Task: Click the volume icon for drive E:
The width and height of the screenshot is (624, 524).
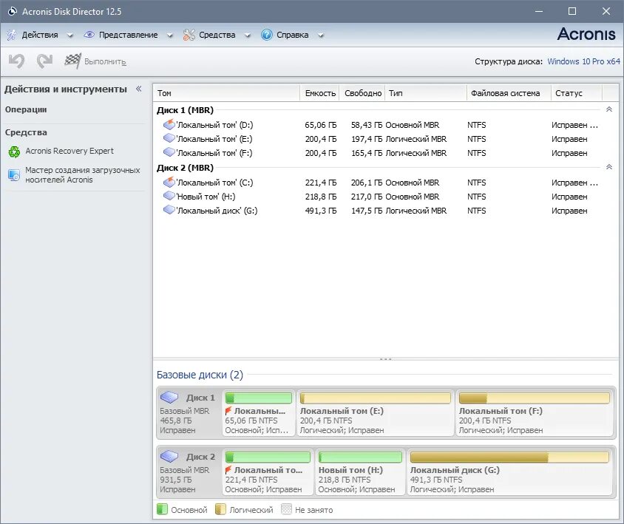Action: tap(169, 138)
